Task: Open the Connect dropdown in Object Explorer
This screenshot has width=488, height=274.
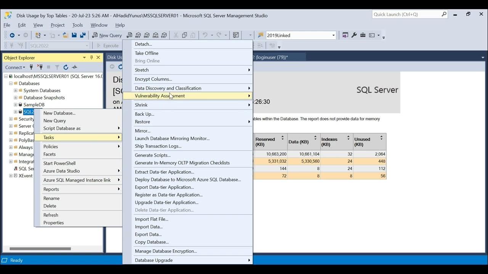Action: (x=15, y=67)
